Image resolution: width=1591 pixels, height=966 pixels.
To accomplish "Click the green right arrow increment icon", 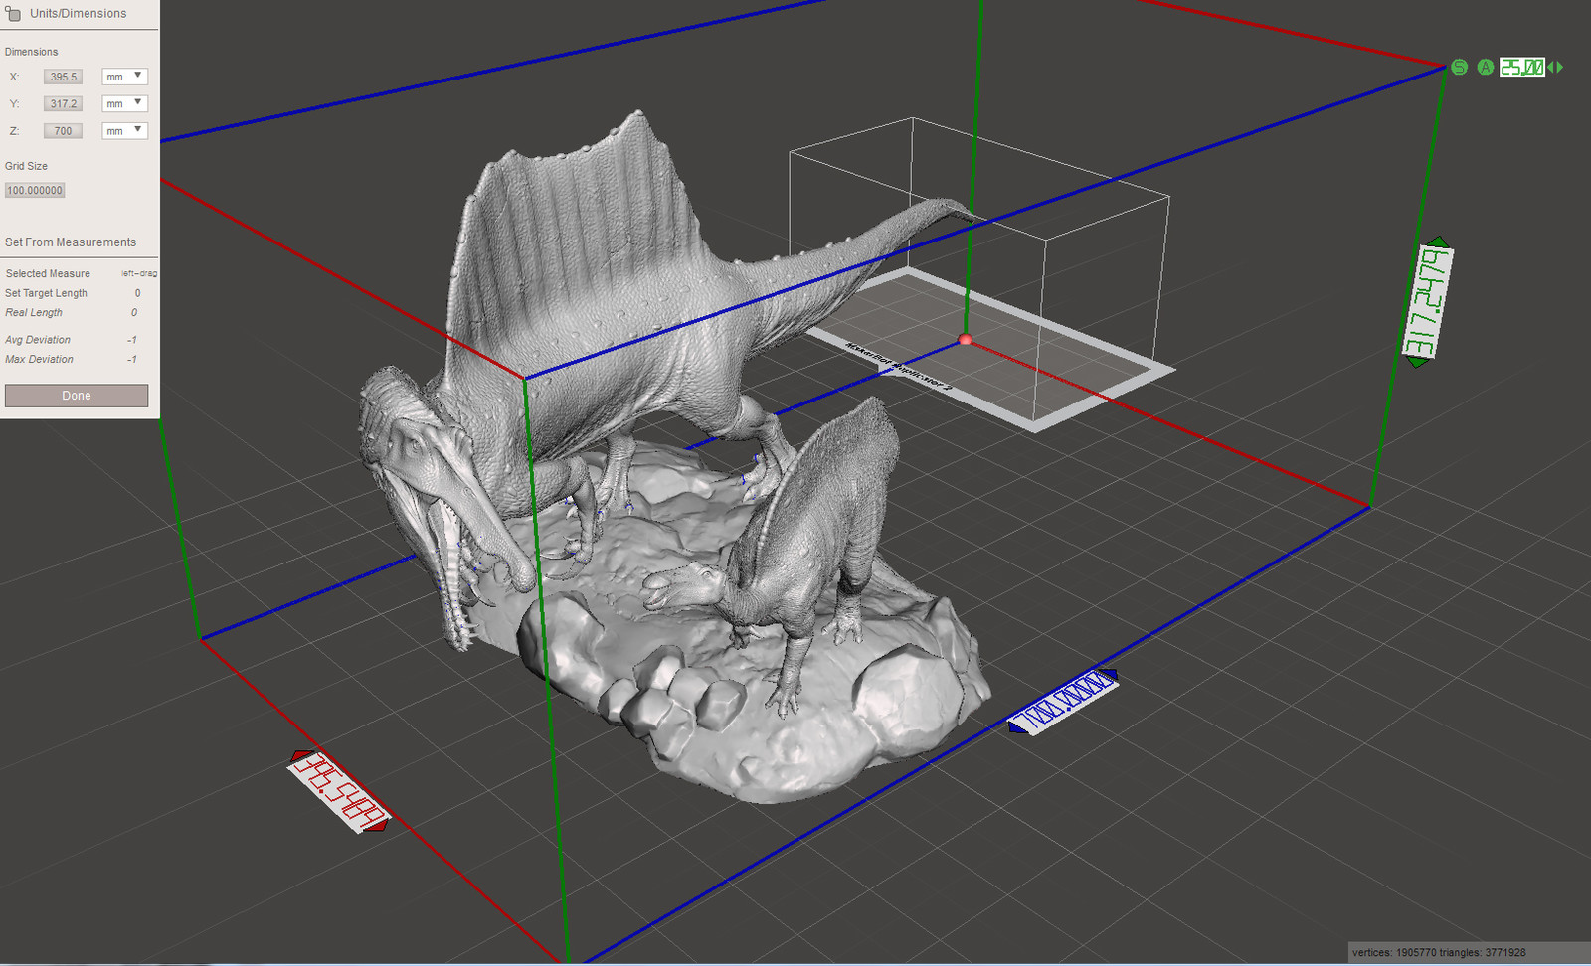I will (1560, 67).
